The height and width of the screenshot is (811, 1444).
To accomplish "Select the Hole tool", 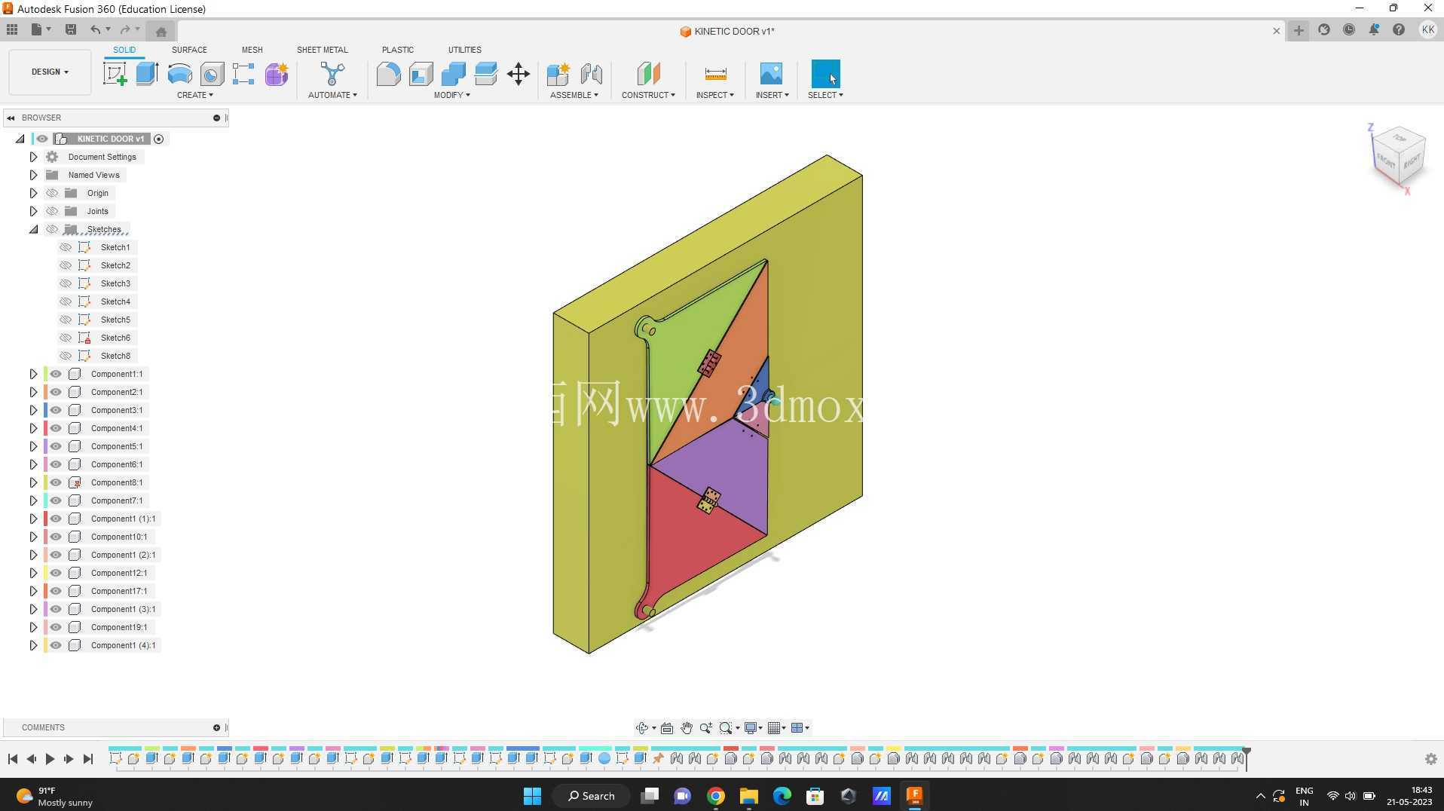I will click(x=212, y=74).
